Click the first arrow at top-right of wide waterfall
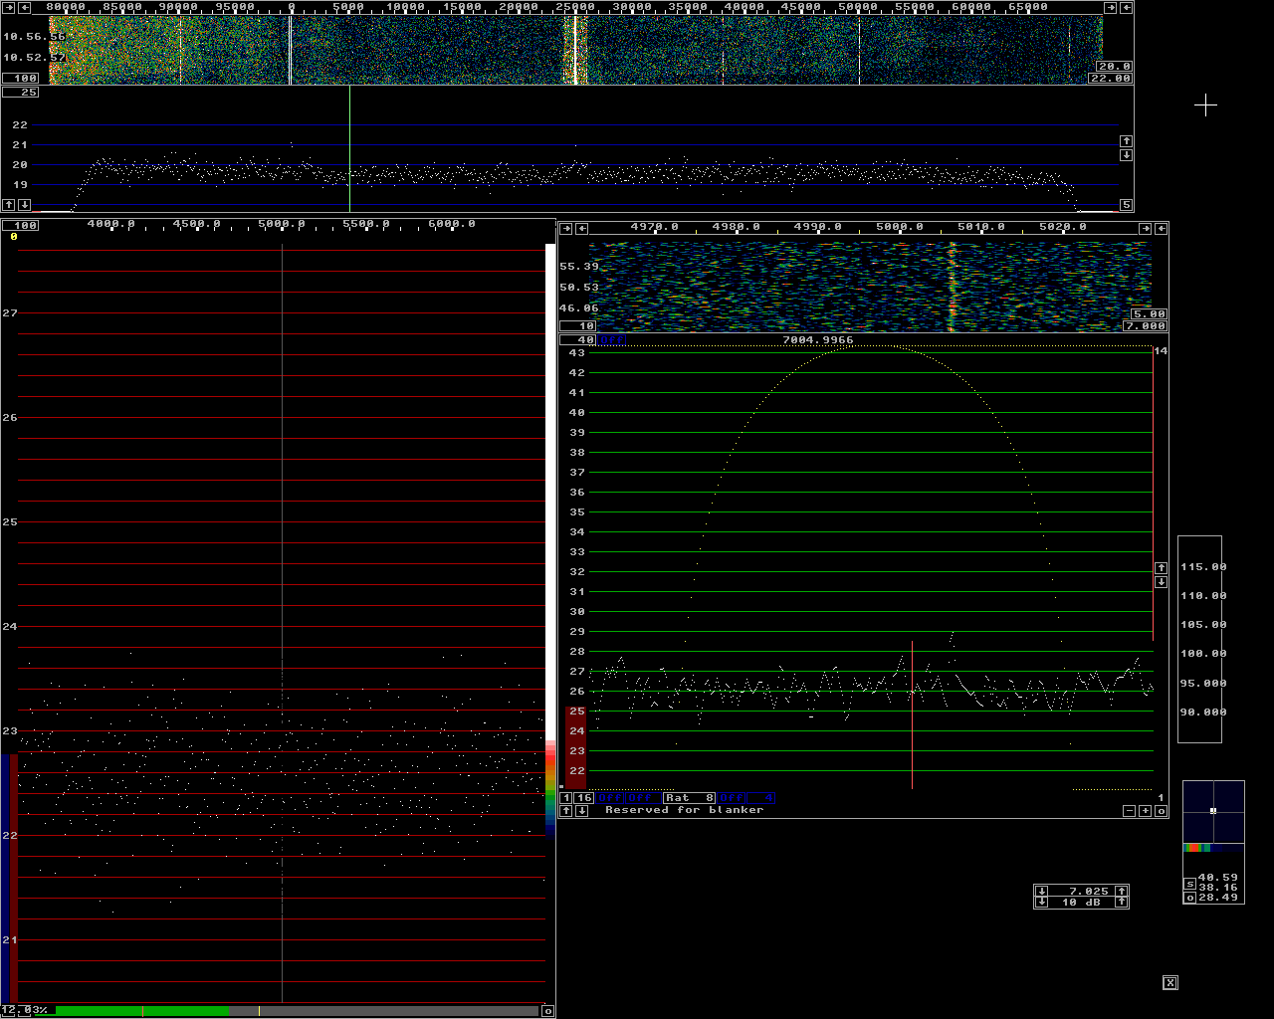The image size is (1274, 1019). [1111, 7]
